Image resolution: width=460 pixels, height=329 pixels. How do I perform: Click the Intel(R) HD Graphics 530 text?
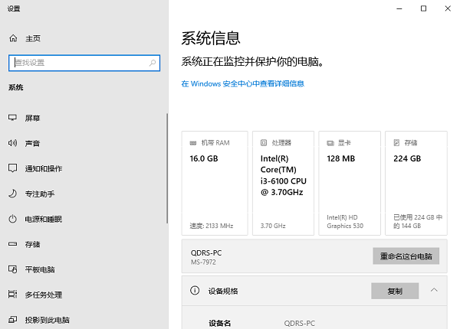coord(345,222)
